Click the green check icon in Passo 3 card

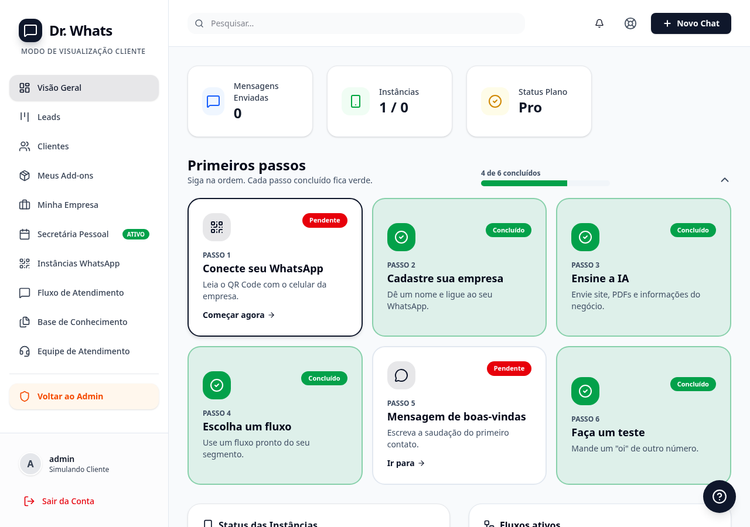click(585, 237)
